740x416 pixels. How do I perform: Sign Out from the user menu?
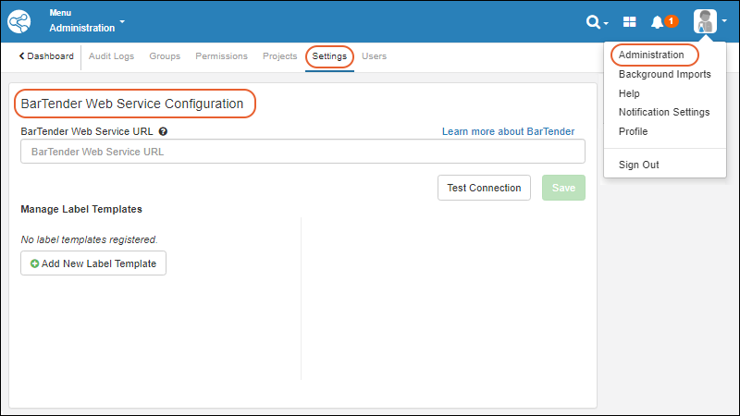[x=638, y=165]
